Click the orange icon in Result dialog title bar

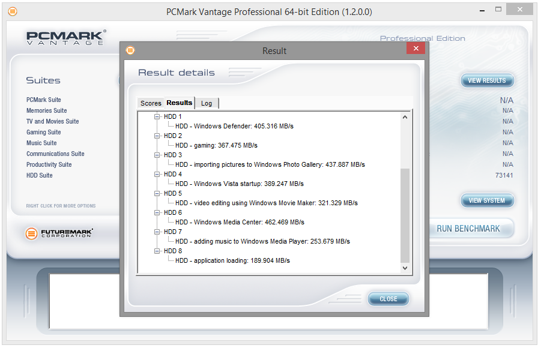[x=130, y=50]
